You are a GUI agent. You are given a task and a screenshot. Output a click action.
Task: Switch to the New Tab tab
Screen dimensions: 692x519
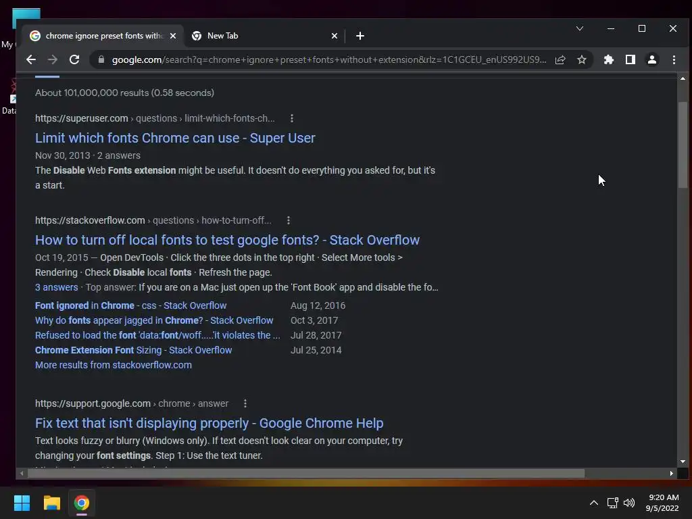tap(265, 36)
